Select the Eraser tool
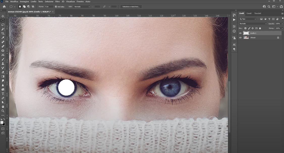This screenshot has height=153, width=284. click(x=3, y=72)
